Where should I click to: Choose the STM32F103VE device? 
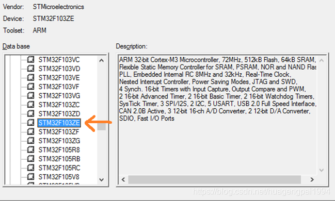coord(59,78)
